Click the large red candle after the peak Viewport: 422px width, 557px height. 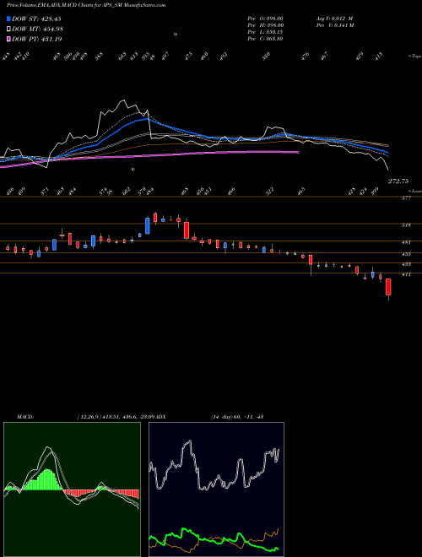(187, 230)
